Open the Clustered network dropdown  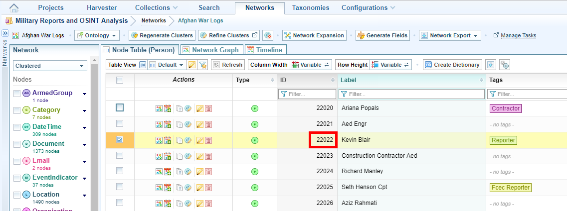click(x=50, y=66)
